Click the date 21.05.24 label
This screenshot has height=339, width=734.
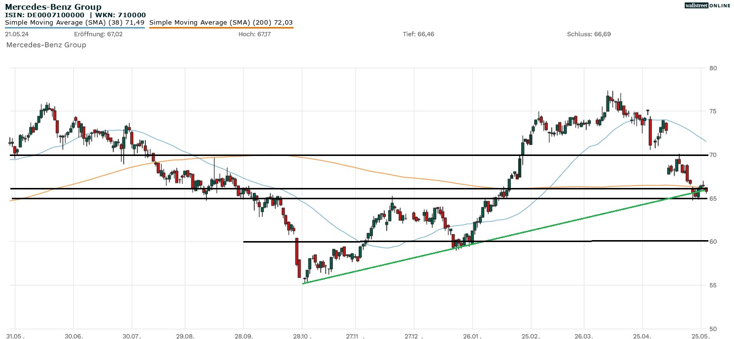pyautogui.click(x=16, y=34)
